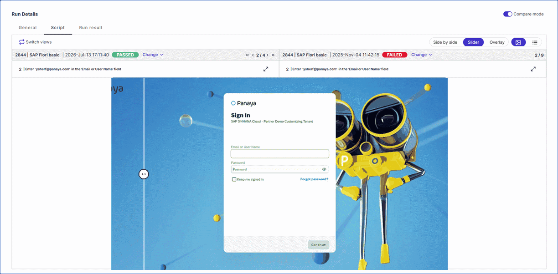Click the PASSED status badge
This screenshot has width=558, height=274.
(x=125, y=55)
